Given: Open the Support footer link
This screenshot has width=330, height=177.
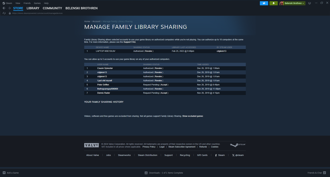Looking at the screenshot, I should pos(169,155).
